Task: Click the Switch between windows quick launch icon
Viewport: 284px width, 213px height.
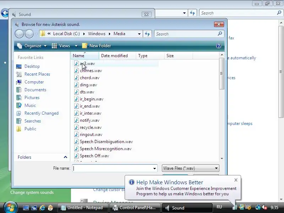Action: pos(34,208)
